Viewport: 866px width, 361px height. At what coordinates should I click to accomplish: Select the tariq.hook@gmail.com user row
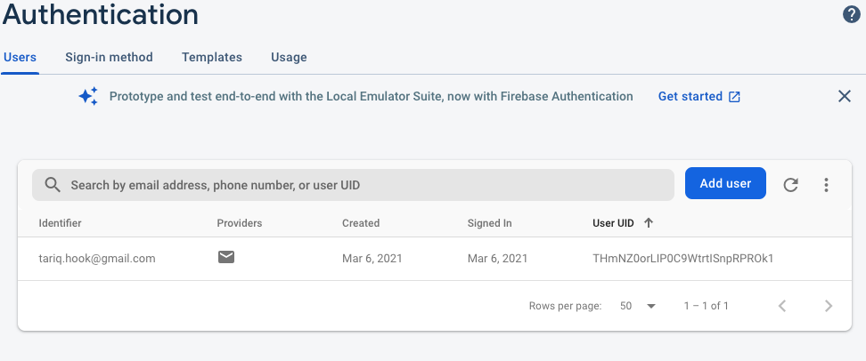click(97, 259)
